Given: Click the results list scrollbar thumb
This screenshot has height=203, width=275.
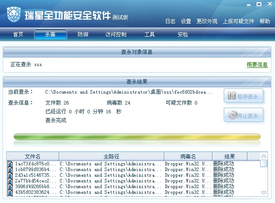Looking at the screenshot, I should (x=264, y=163).
